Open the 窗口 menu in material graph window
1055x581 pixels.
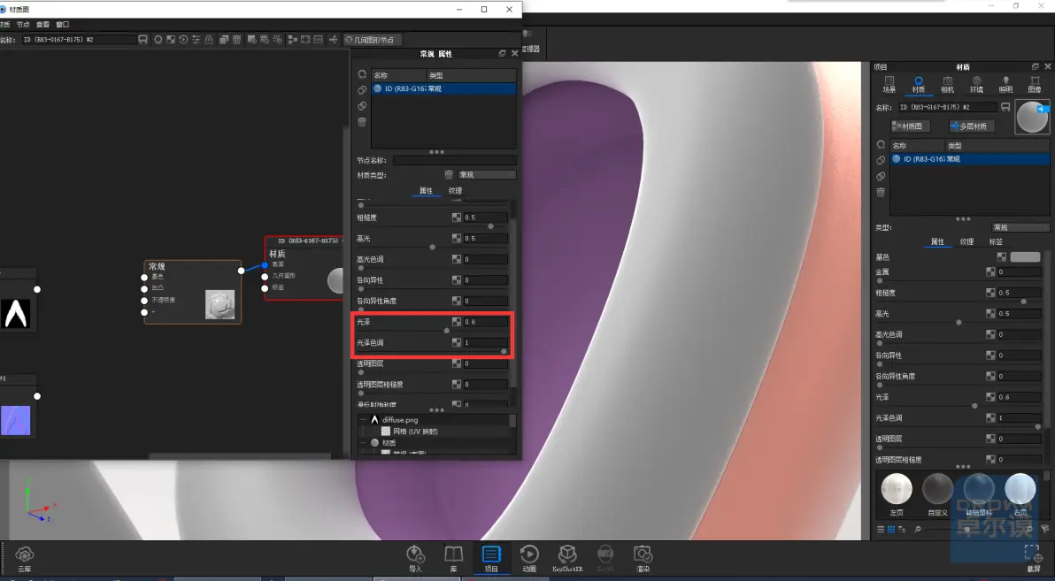tap(63, 24)
